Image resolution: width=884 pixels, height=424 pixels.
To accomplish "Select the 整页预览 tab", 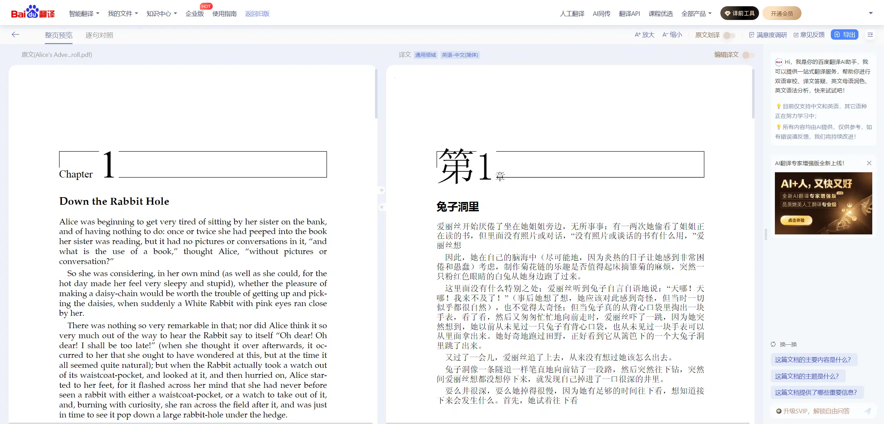I will point(58,35).
